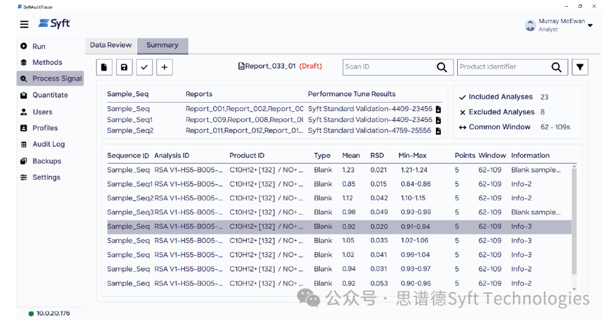Click the scrollbar up arrow of the analyses table
The width and height of the screenshot is (609, 323).
[x=574, y=166]
